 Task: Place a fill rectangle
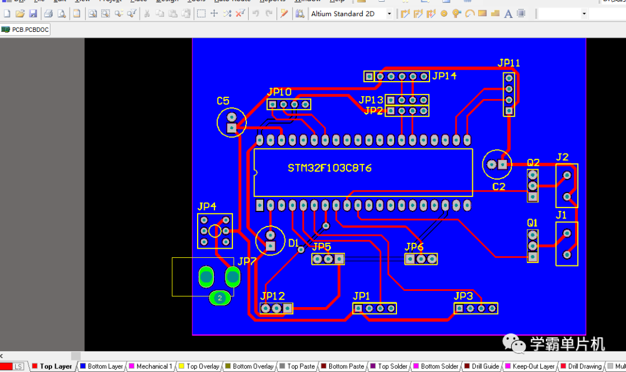pos(482,14)
